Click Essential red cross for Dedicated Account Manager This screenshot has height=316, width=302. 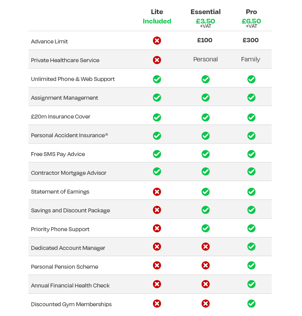pos(206,247)
